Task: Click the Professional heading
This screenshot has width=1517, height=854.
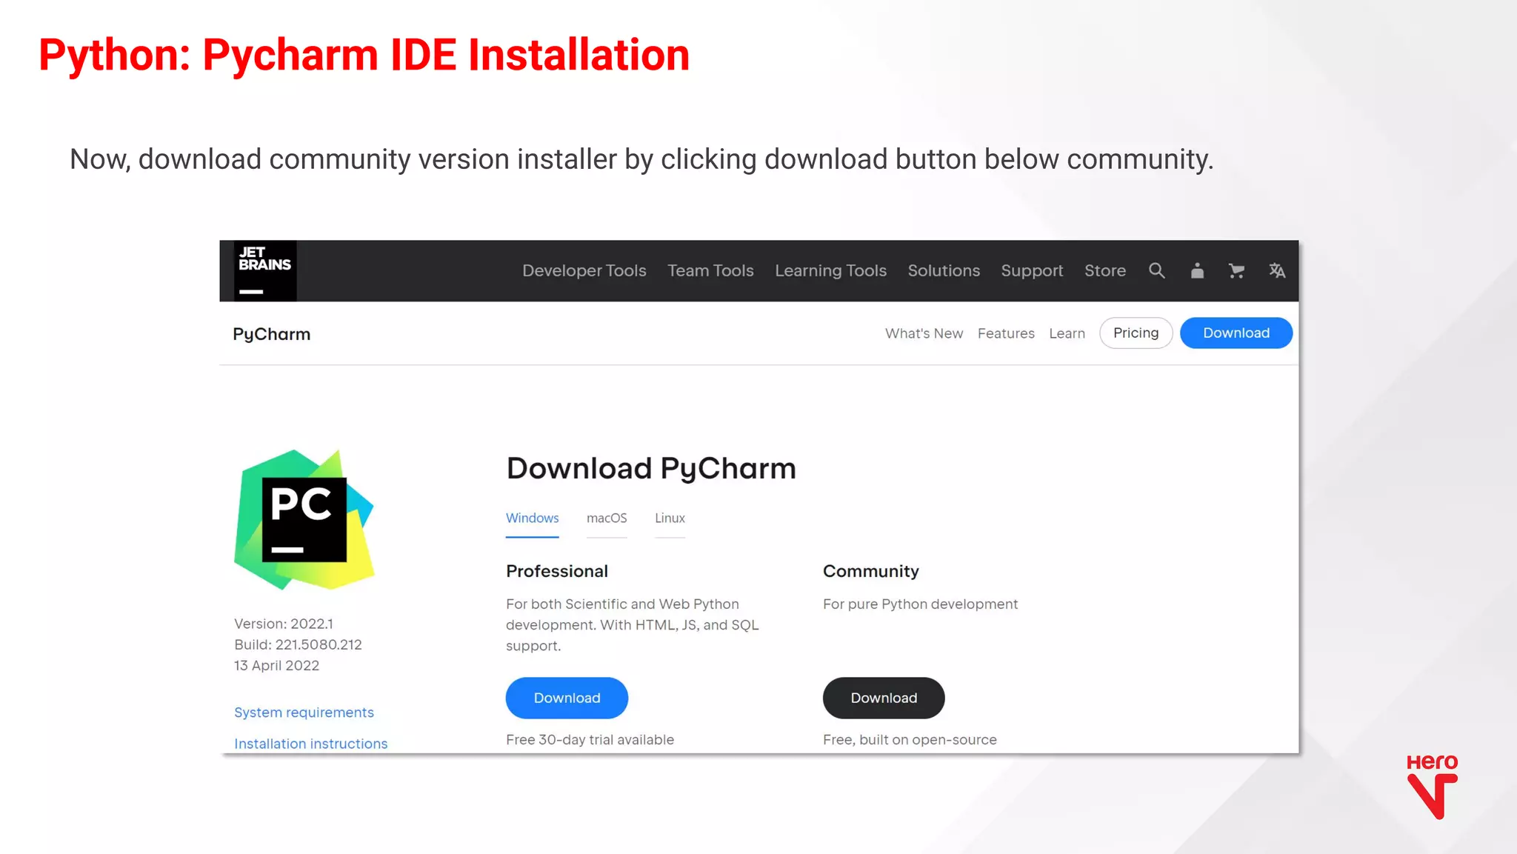Action: (x=557, y=571)
